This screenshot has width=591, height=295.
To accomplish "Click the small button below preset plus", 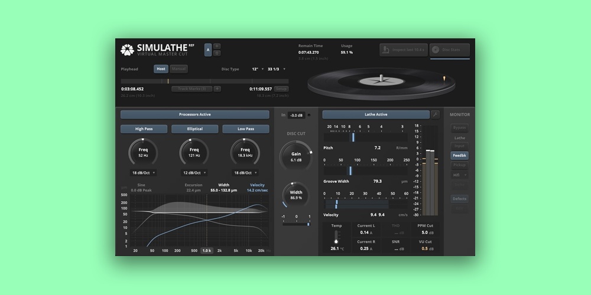I will coord(217,53).
